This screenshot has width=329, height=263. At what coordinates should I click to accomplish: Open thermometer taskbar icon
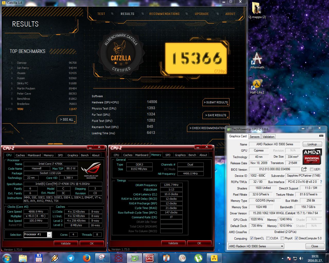(166, 258)
